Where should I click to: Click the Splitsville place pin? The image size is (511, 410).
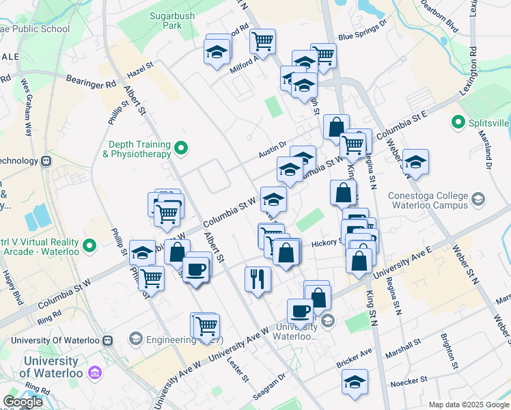458,123
